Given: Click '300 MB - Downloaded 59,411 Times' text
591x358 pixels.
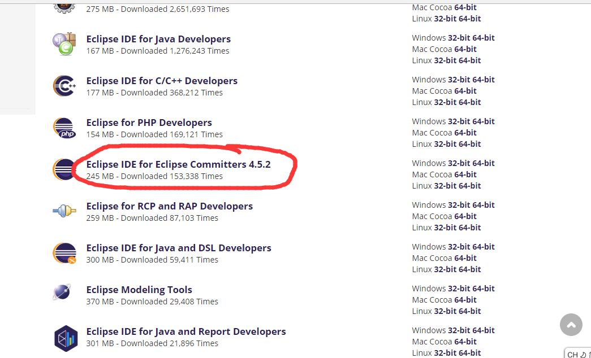Looking at the screenshot, I should [x=152, y=260].
